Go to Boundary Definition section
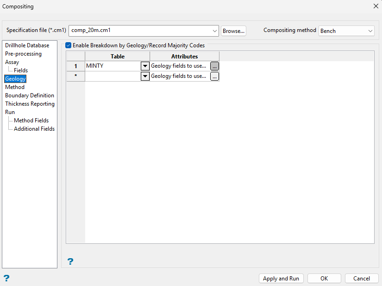 [x=30, y=95]
